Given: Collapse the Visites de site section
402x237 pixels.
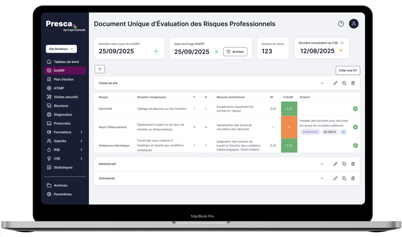Looking at the screenshot, I should (322, 83).
